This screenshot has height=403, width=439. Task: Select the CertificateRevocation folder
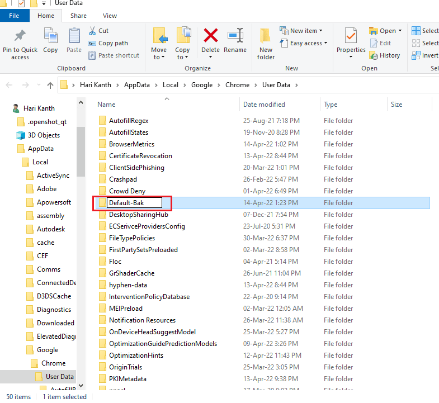tap(140, 156)
